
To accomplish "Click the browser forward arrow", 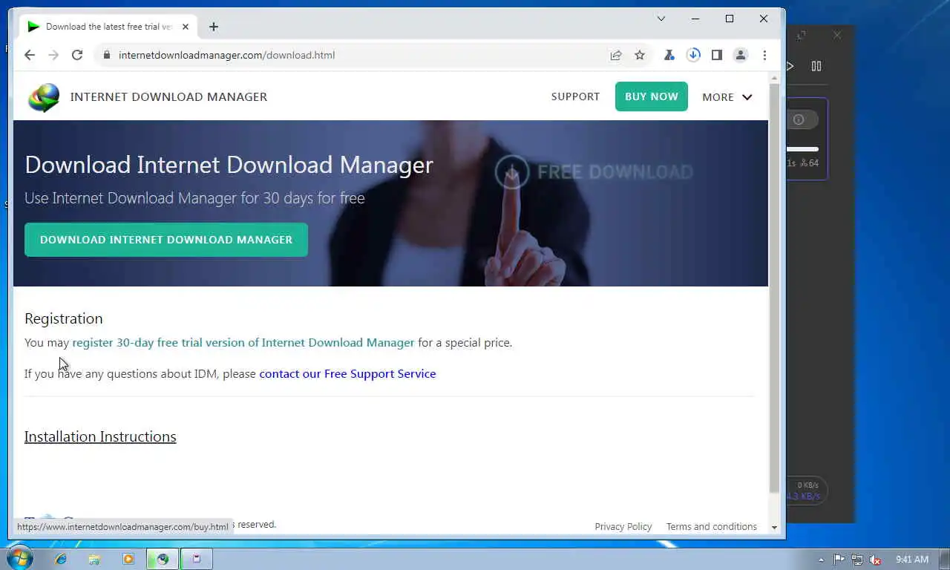I will click(53, 55).
